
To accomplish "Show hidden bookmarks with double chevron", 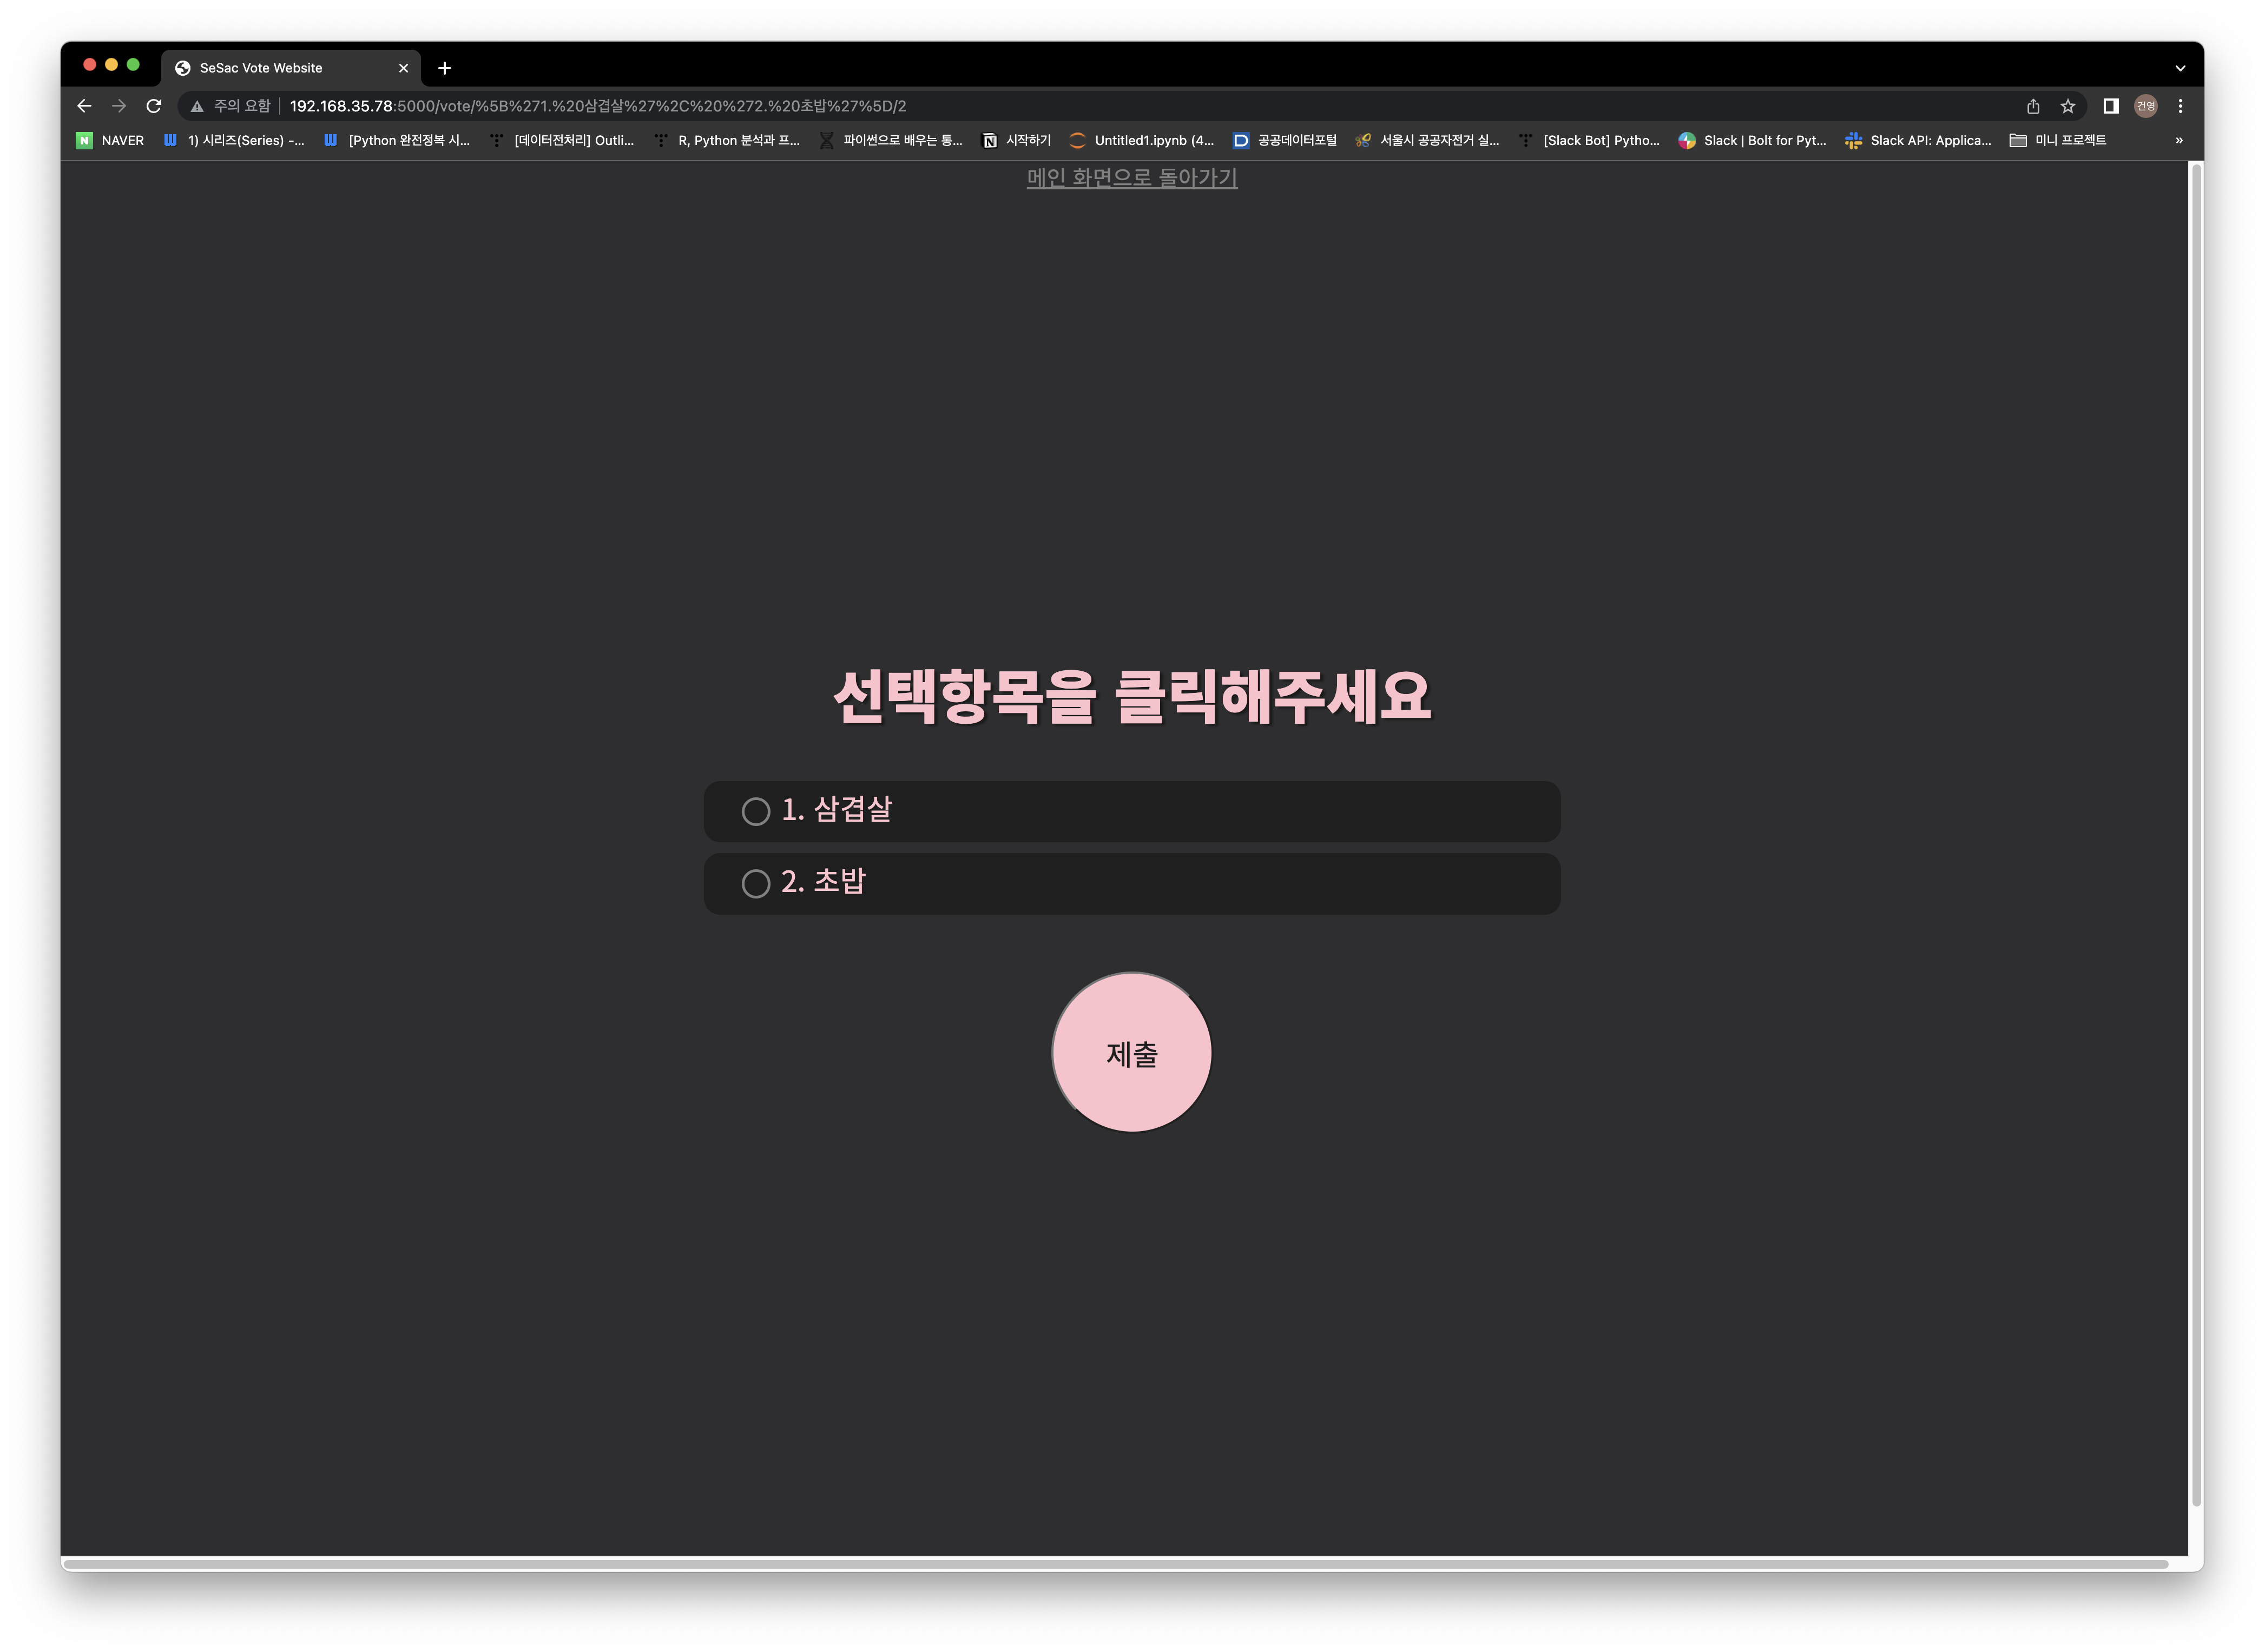I will click(2179, 140).
